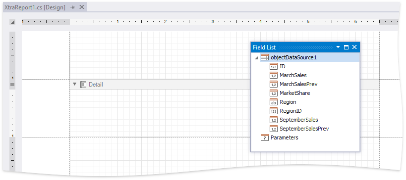Viewport: 406px width, 180px height.
Task: Click the Parameters node icon
Action: (265, 137)
